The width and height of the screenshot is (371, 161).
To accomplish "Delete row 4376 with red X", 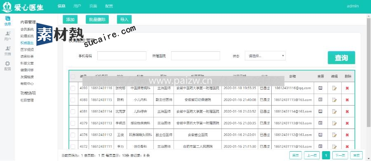I will 347,135.
